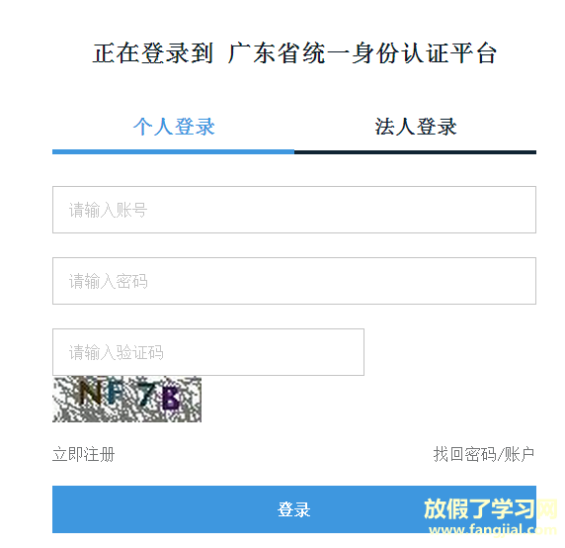Click the letter N in the captcha
Image resolution: width=565 pixels, height=548 pixels.
90,392
